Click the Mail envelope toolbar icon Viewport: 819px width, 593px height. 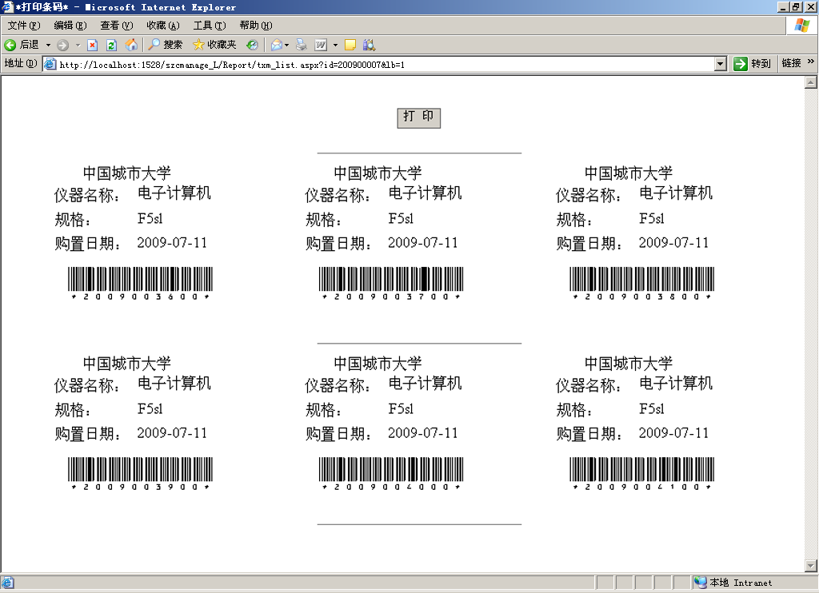276,45
